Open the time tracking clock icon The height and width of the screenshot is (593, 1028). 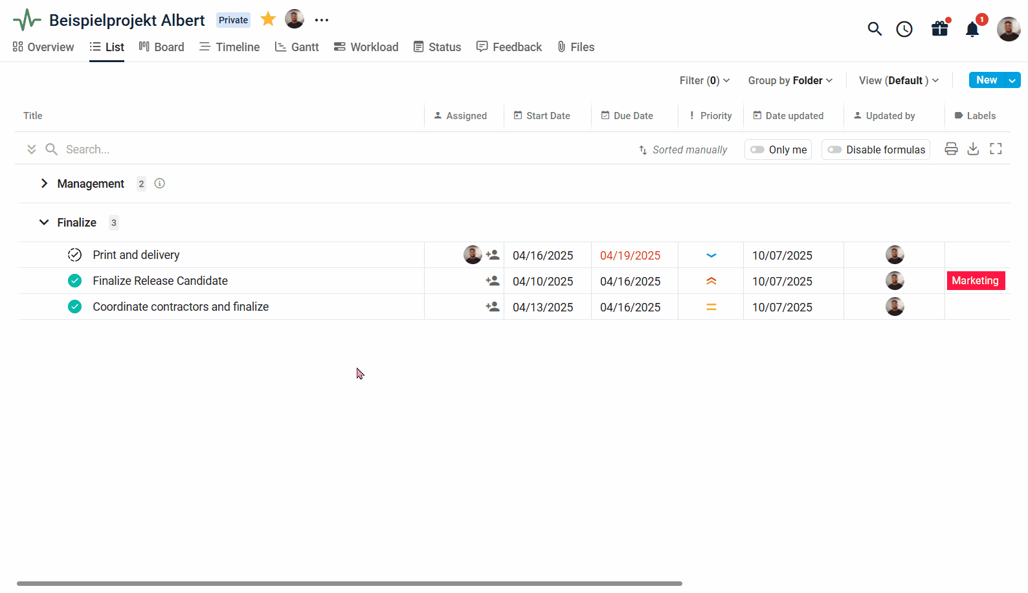coord(904,29)
